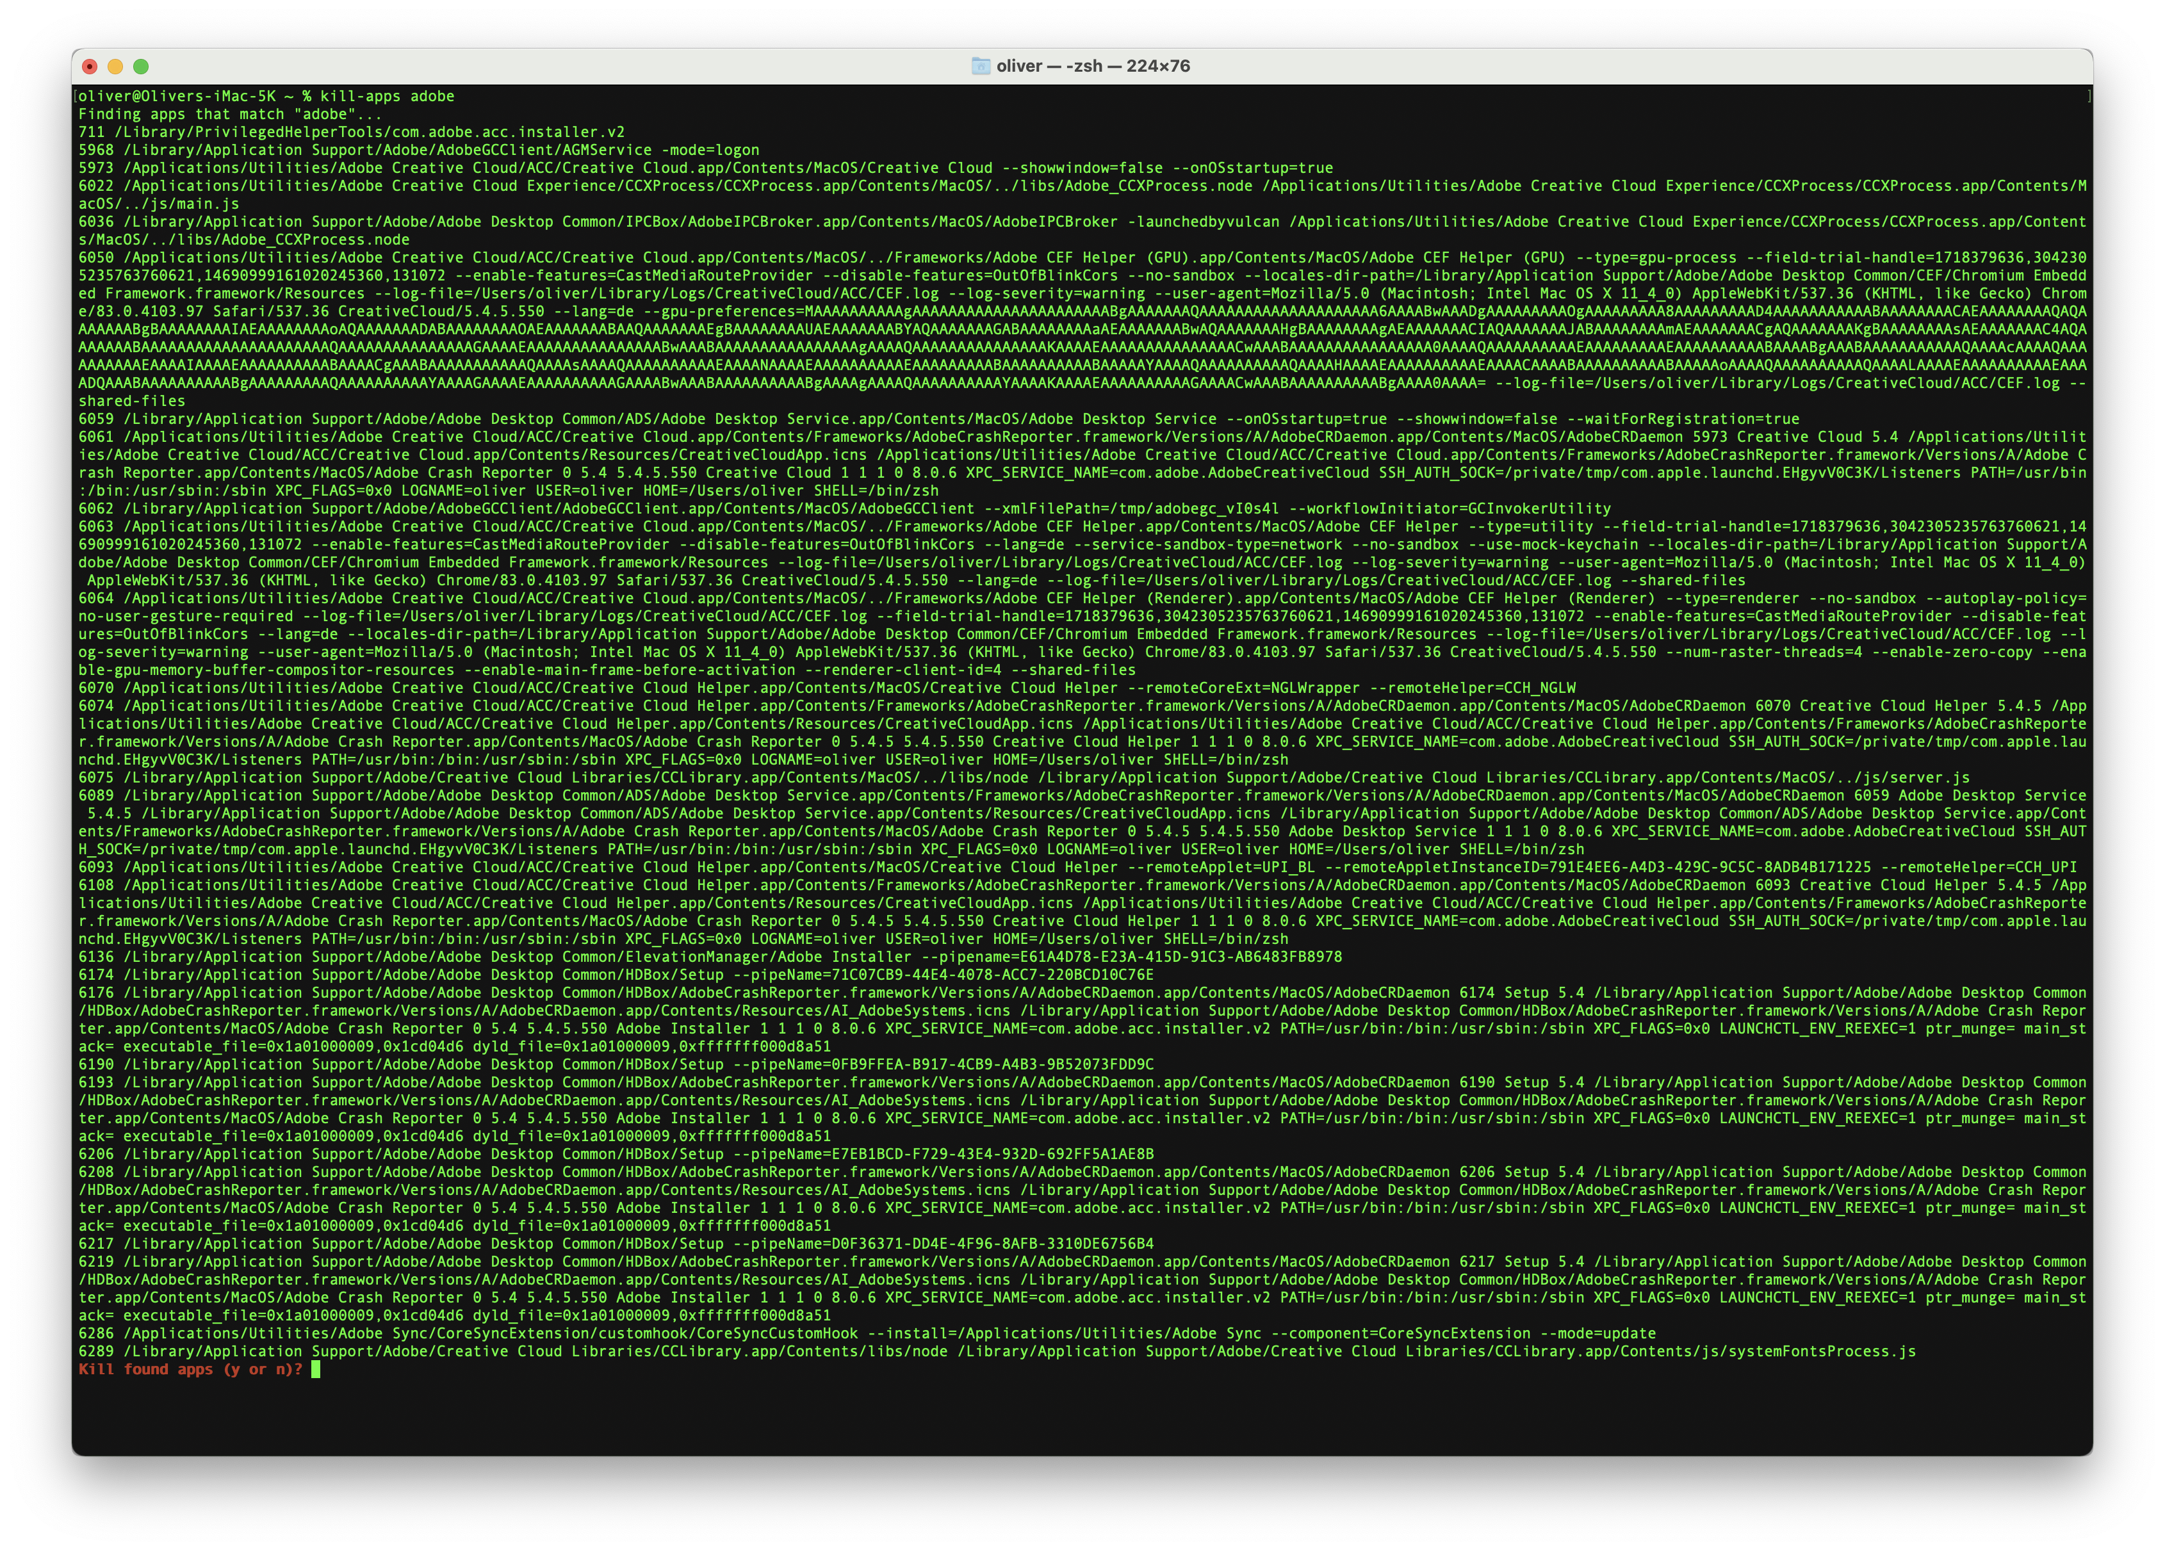Minimize the Terminal with the yellow button
The width and height of the screenshot is (2165, 1551).
115,66
